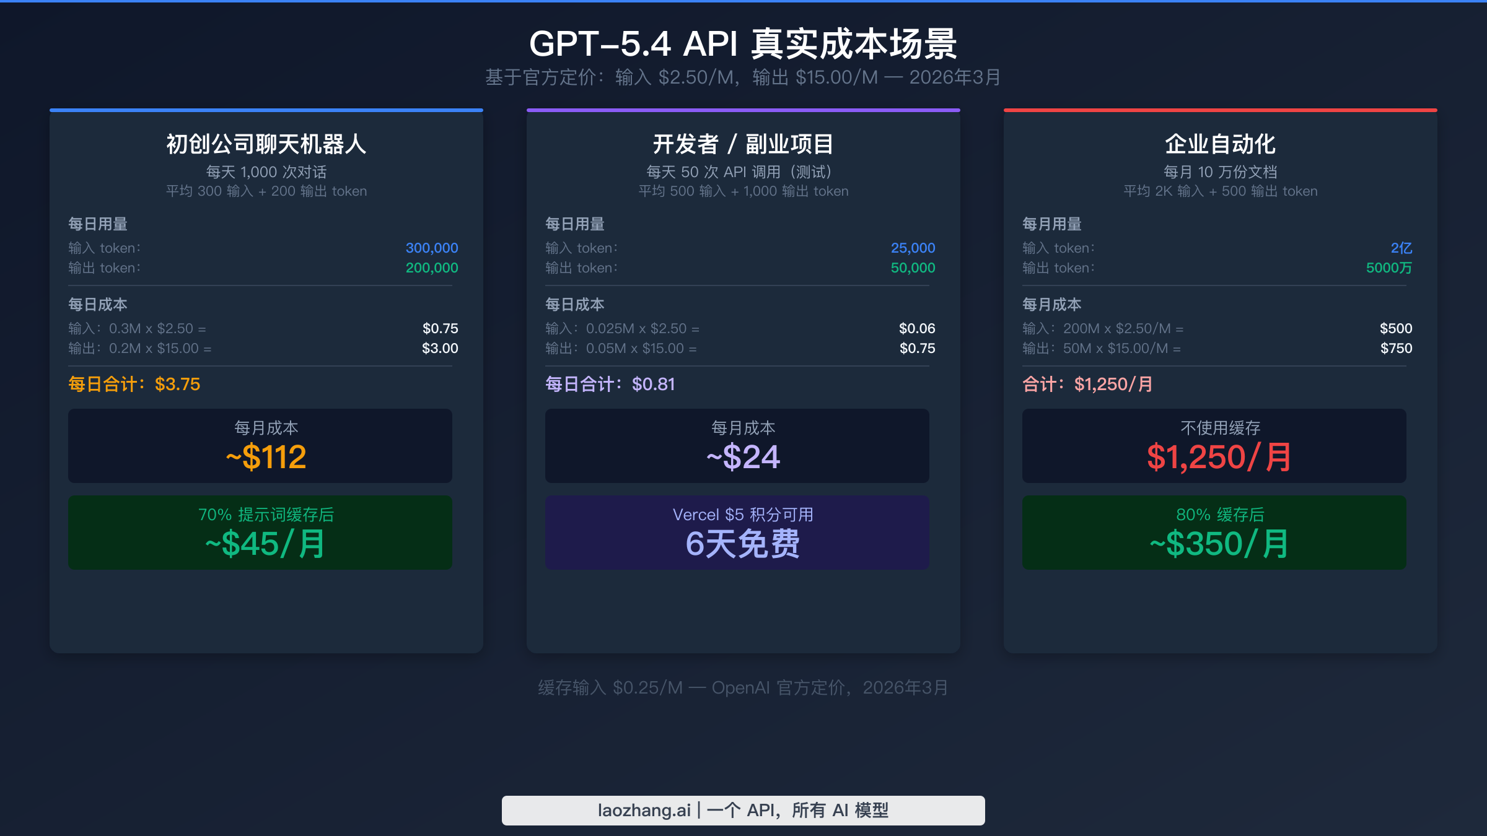Click the 300,000 input token value
Viewport: 1487px width, 836px height.
click(431, 248)
